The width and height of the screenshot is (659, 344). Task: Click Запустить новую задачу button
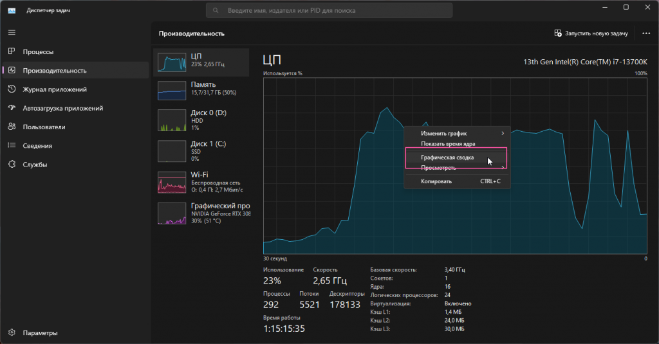(x=591, y=33)
